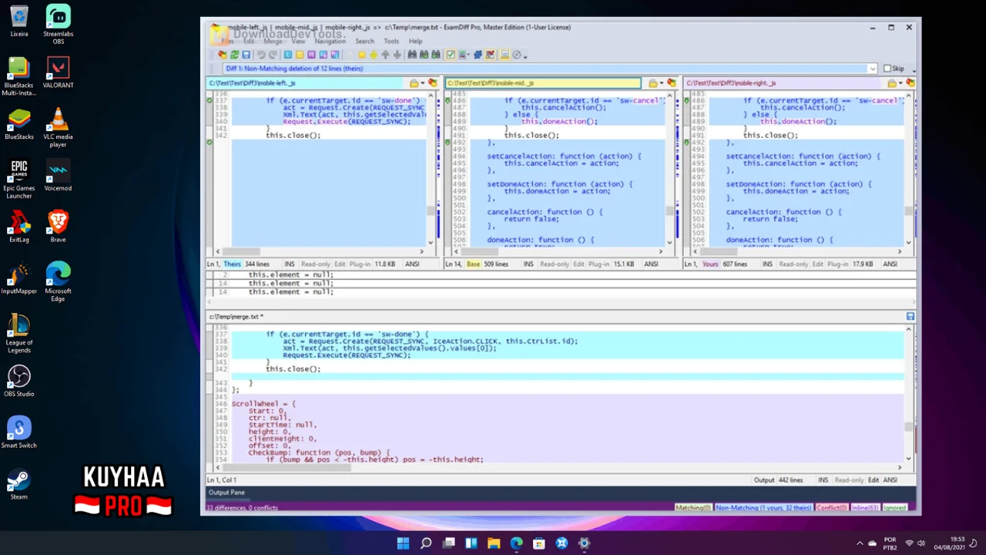The height and width of the screenshot is (555, 986).
Task: Open Microsoft Edge from the taskbar
Action: (x=516, y=543)
